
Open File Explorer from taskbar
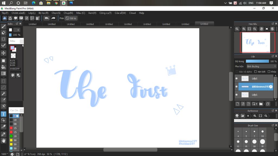click(48, 3)
